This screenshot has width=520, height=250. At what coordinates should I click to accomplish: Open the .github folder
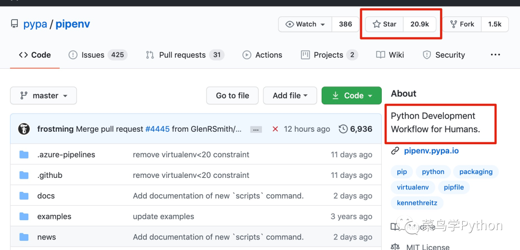[50, 175]
